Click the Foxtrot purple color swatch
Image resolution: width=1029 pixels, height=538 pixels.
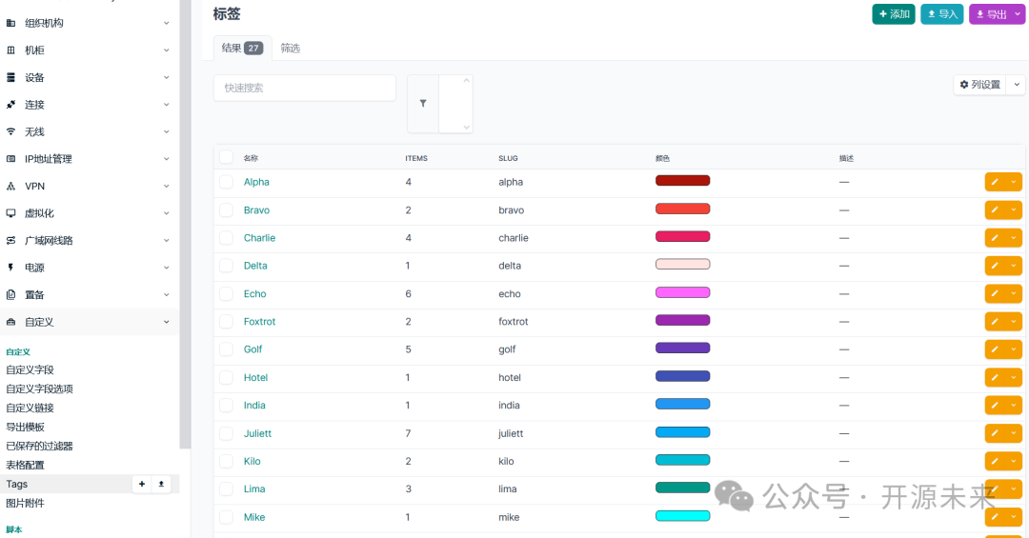682,321
